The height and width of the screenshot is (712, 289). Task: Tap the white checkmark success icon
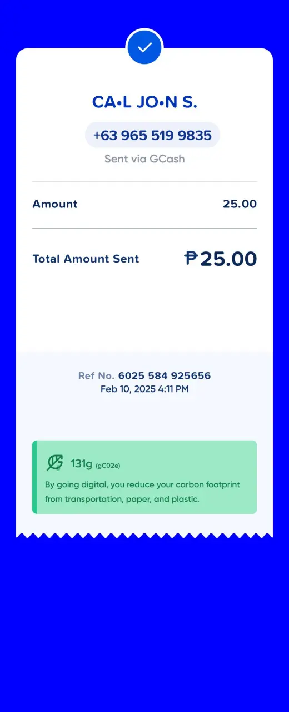coord(144,48)
